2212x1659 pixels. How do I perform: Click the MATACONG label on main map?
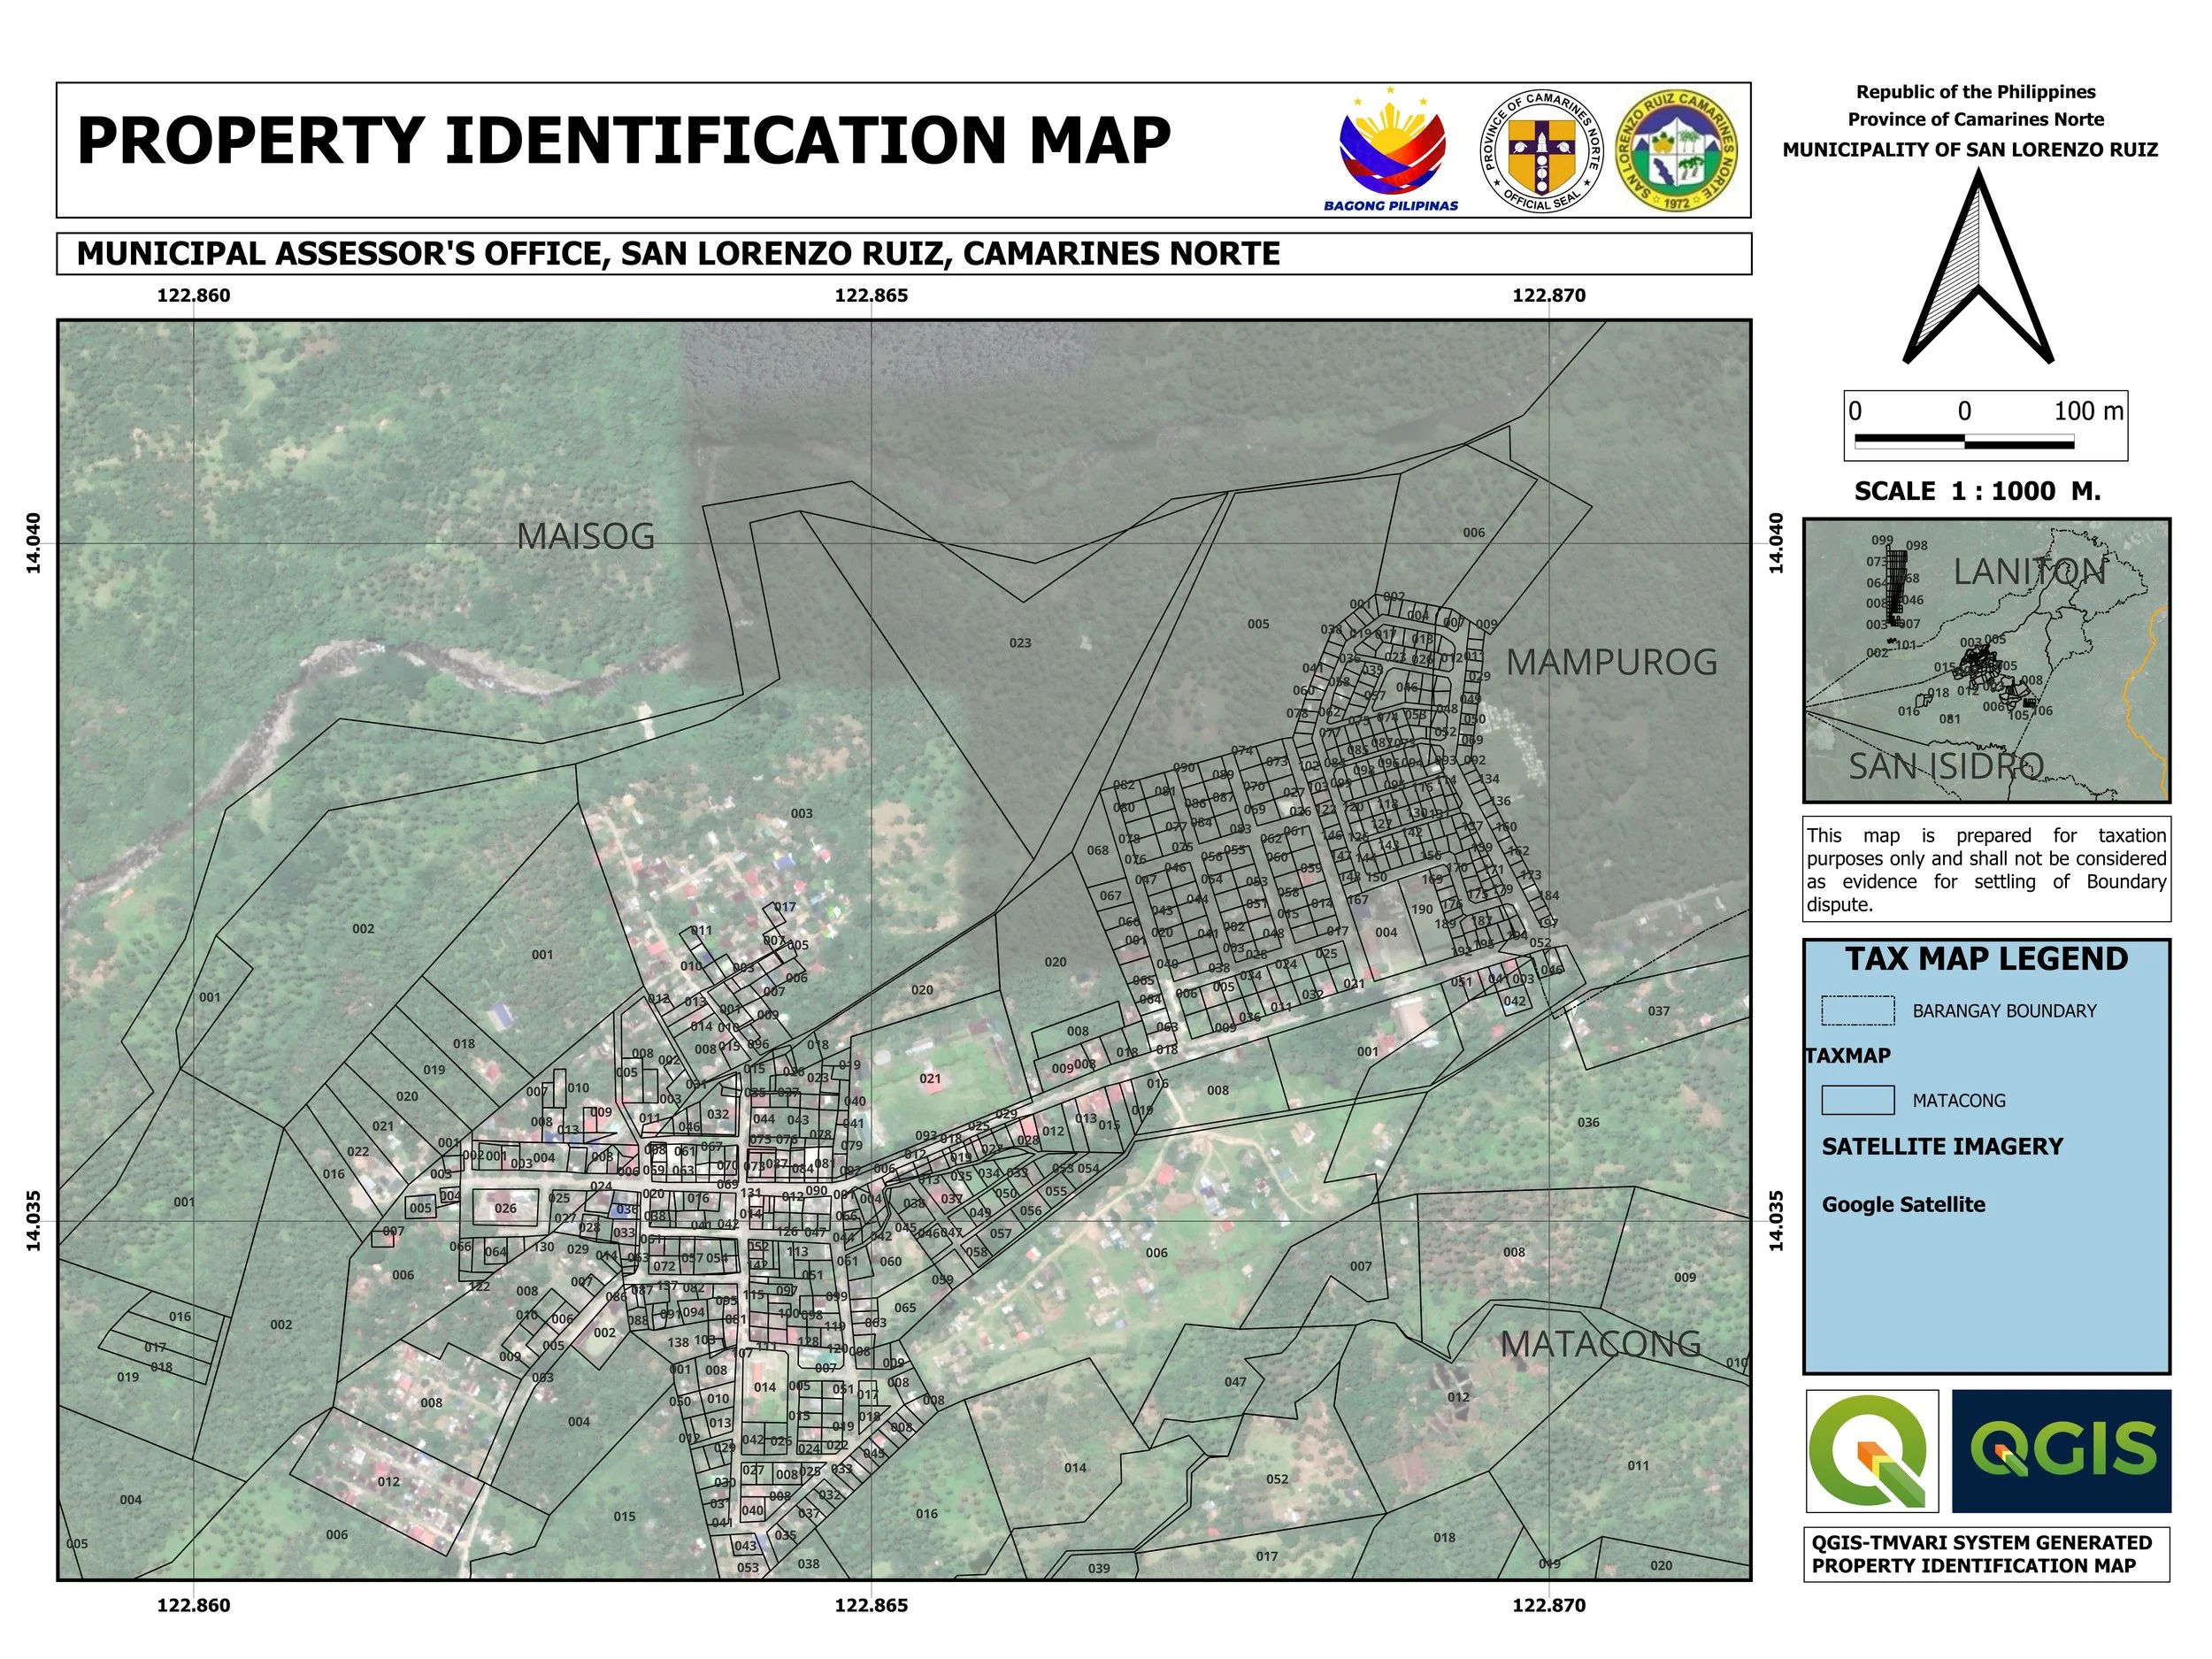[1600, 1344]
